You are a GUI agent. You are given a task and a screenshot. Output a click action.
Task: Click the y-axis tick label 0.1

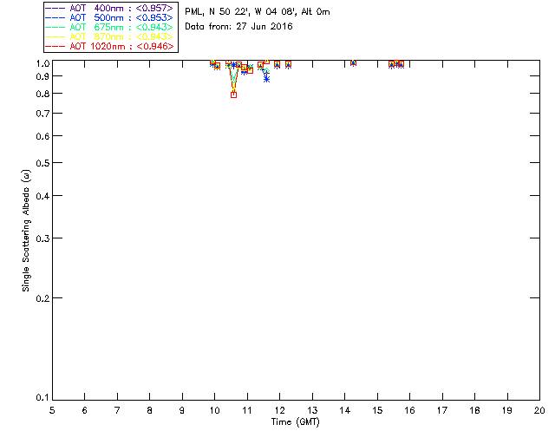click(x=42, y=398)
